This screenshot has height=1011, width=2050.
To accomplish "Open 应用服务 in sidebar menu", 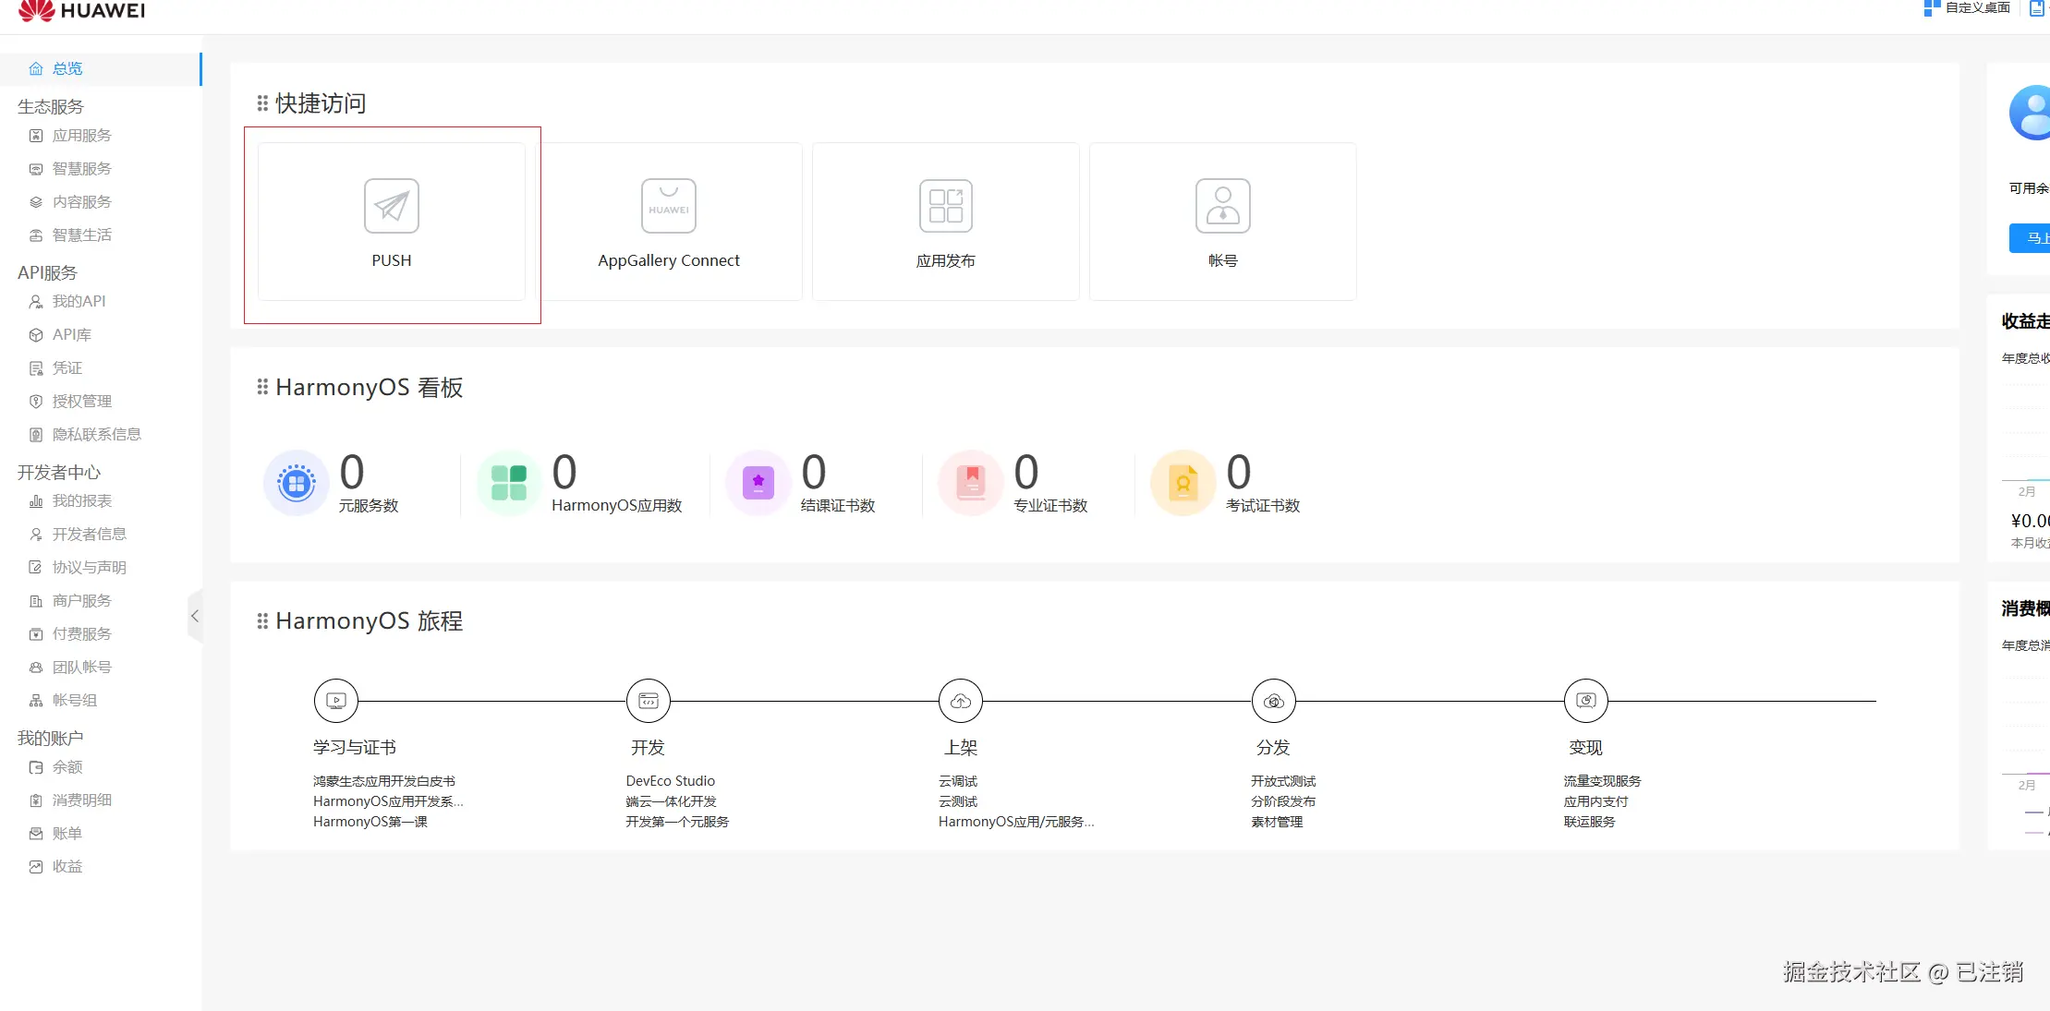I will (x=81, y=136).
